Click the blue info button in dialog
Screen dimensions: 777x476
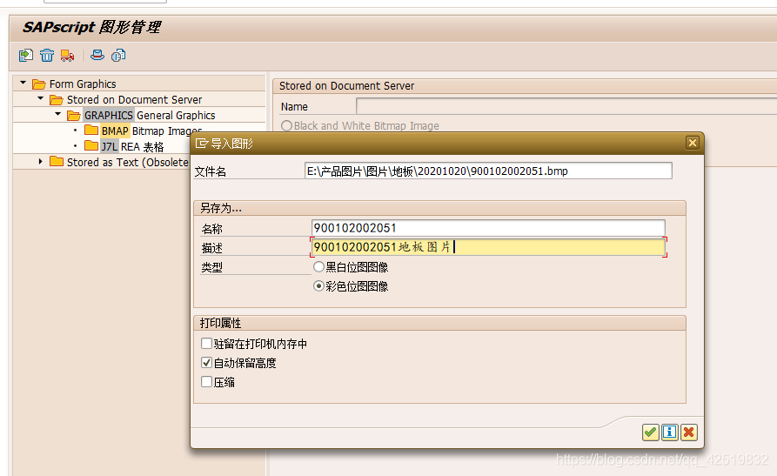click(x=669, y=432)
